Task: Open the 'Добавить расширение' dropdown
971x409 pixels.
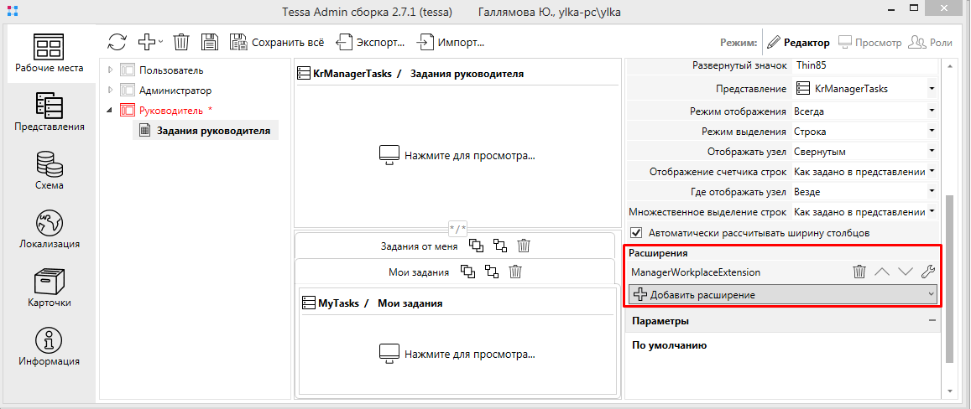Action: 783,294
